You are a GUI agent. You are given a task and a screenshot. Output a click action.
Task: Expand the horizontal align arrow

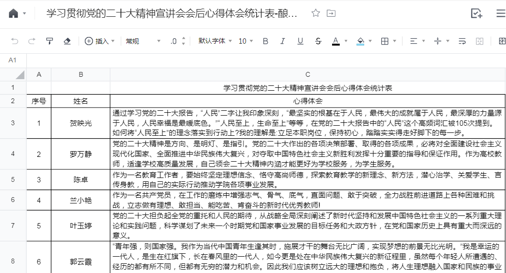pos(424,41)
